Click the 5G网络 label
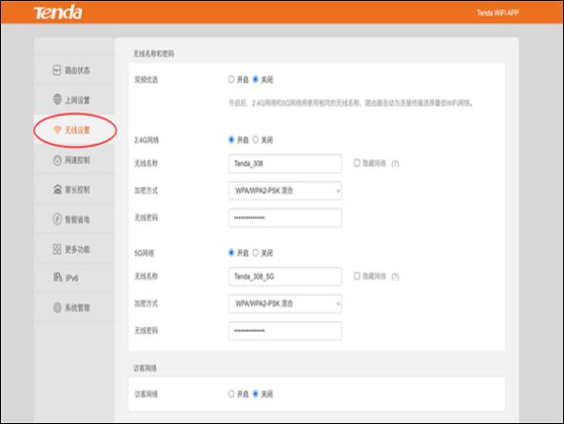The height and width of the screenshot is (424, 564). [144, 253]
